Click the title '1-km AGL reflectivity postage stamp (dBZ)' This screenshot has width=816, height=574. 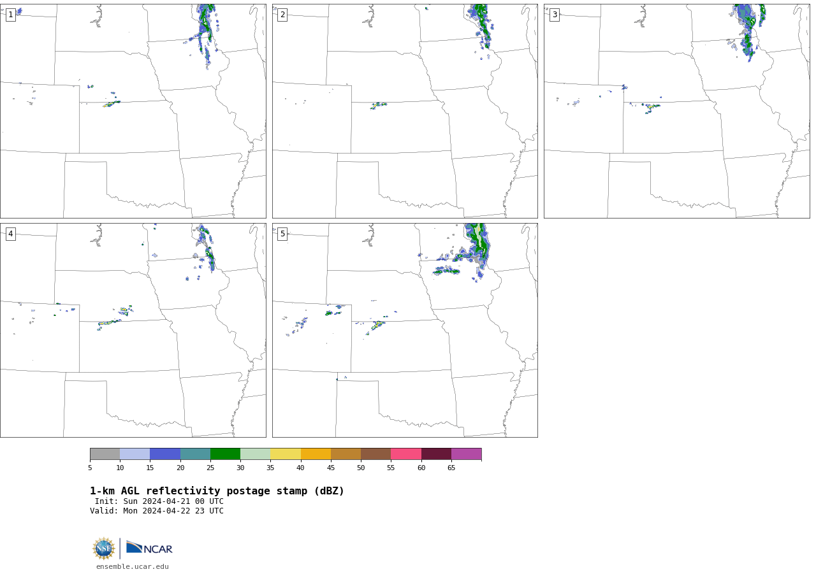(x=217, y=491)
